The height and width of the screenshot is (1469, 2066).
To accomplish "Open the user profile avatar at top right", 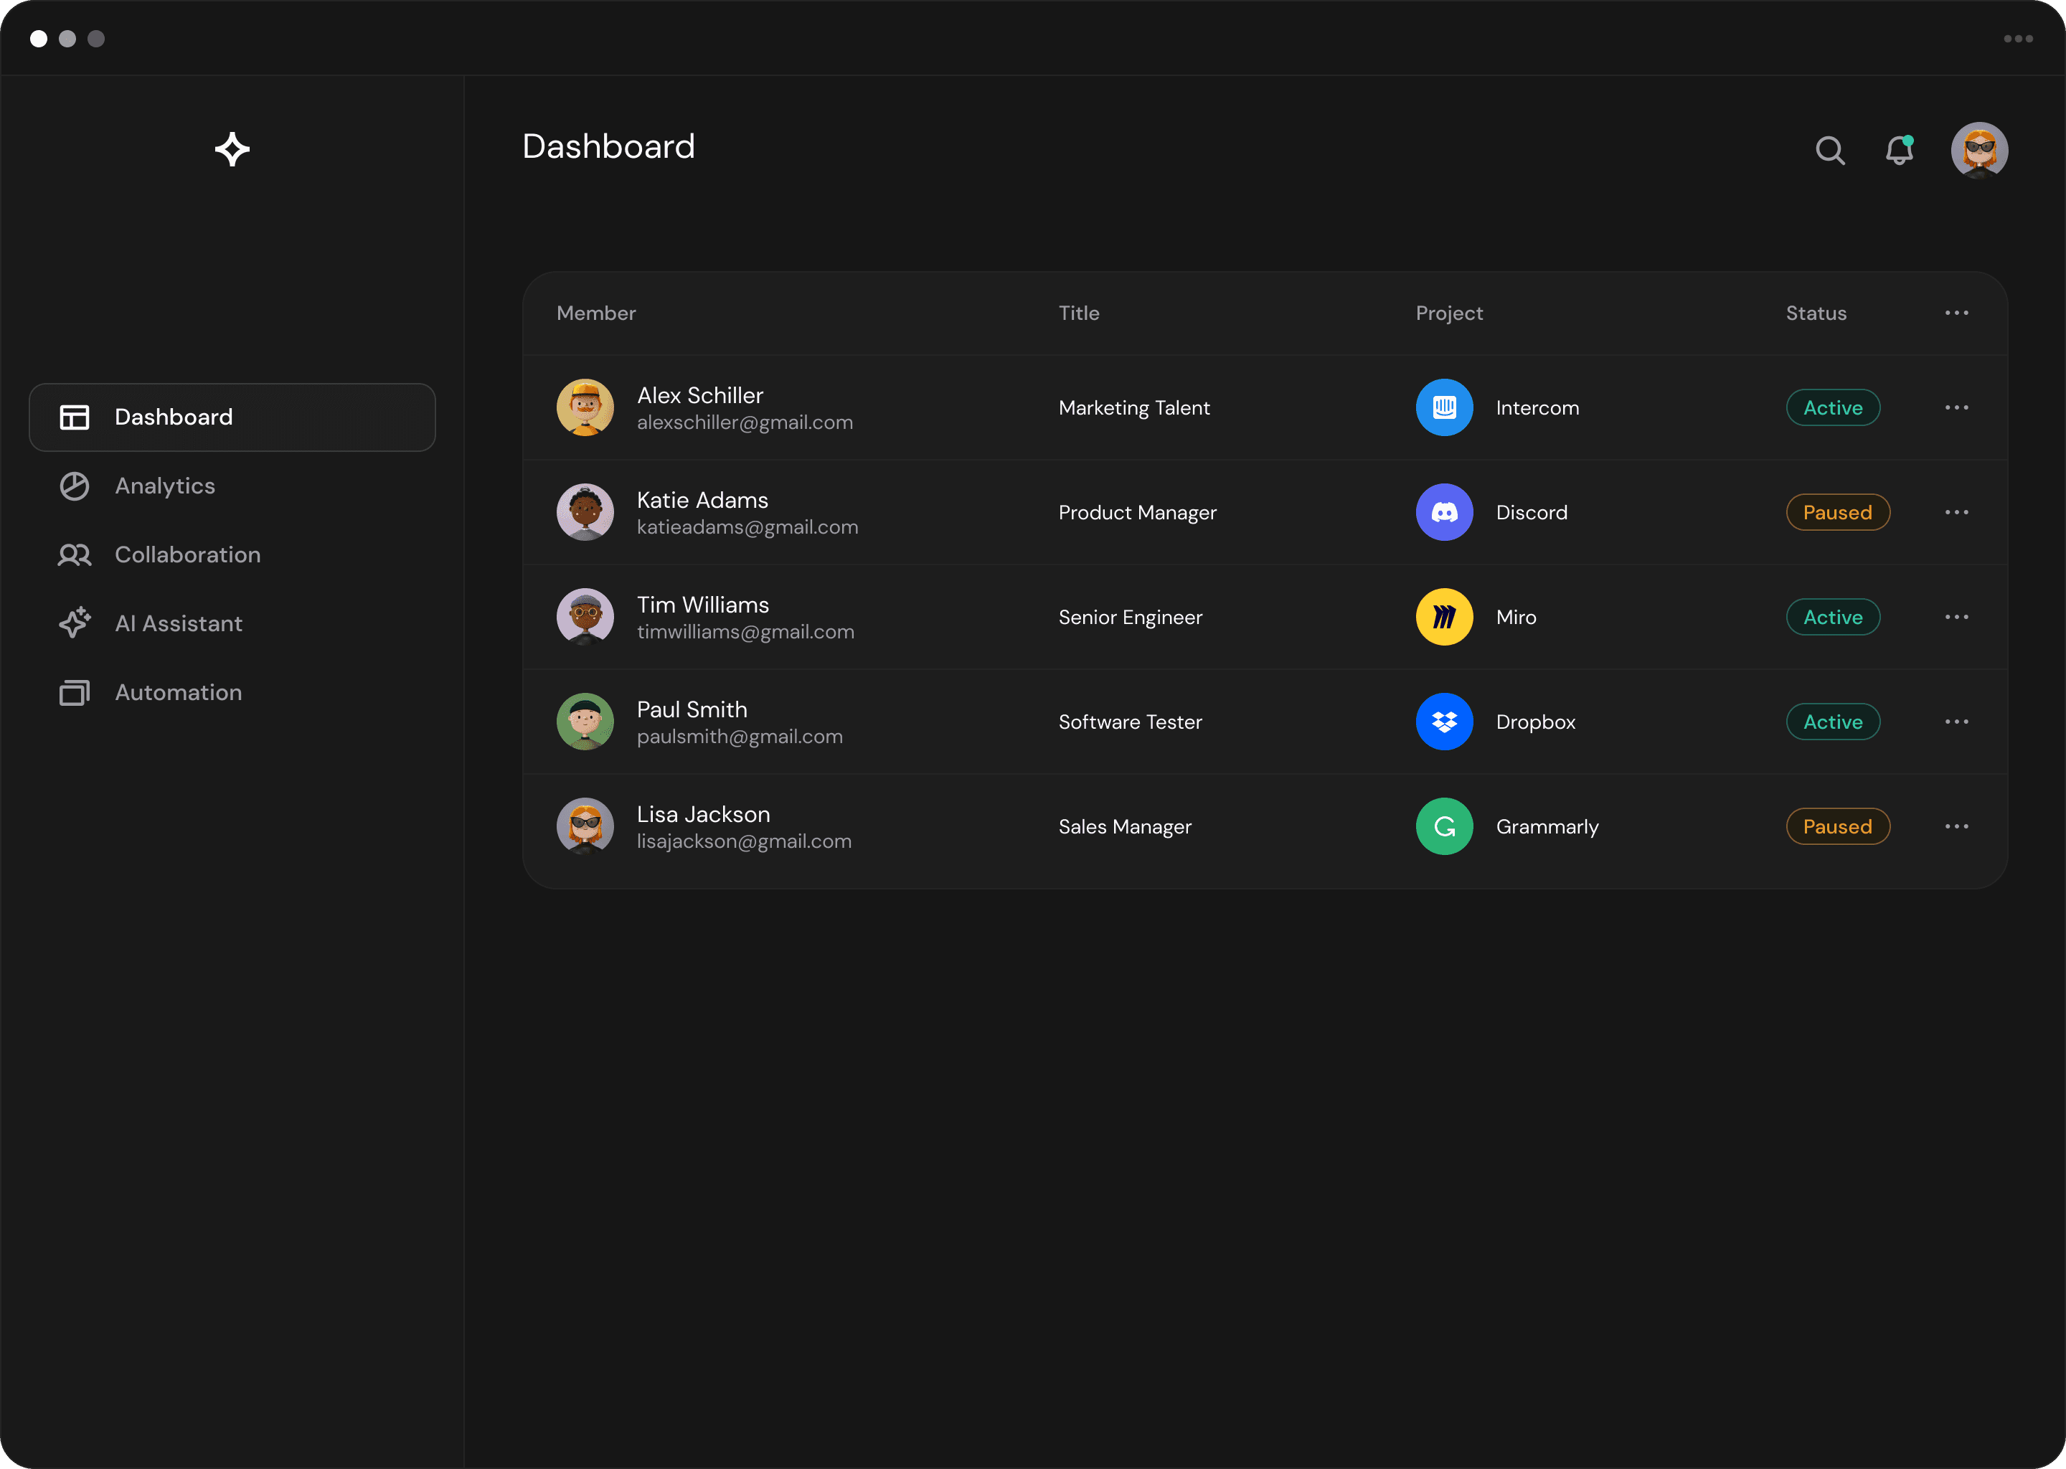I will 1979,150.
